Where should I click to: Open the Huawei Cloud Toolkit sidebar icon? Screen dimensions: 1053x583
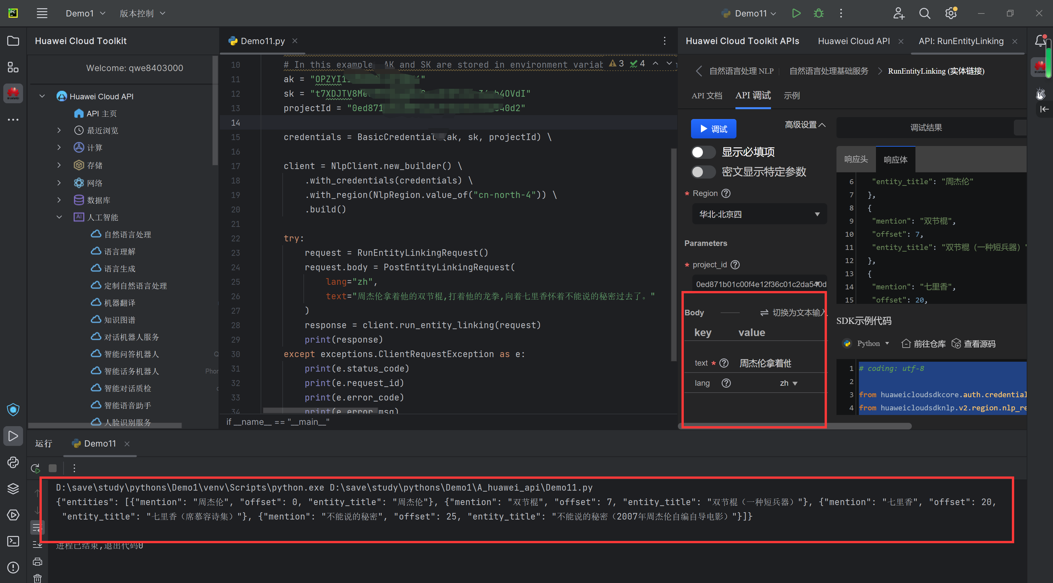pos(13,94)
